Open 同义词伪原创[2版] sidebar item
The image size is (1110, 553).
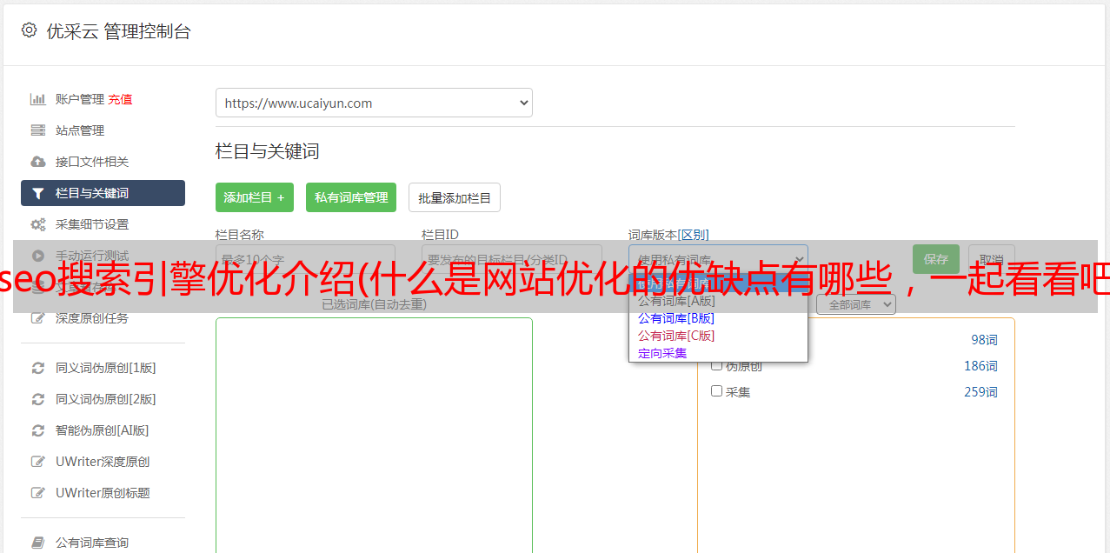(103, 399)
